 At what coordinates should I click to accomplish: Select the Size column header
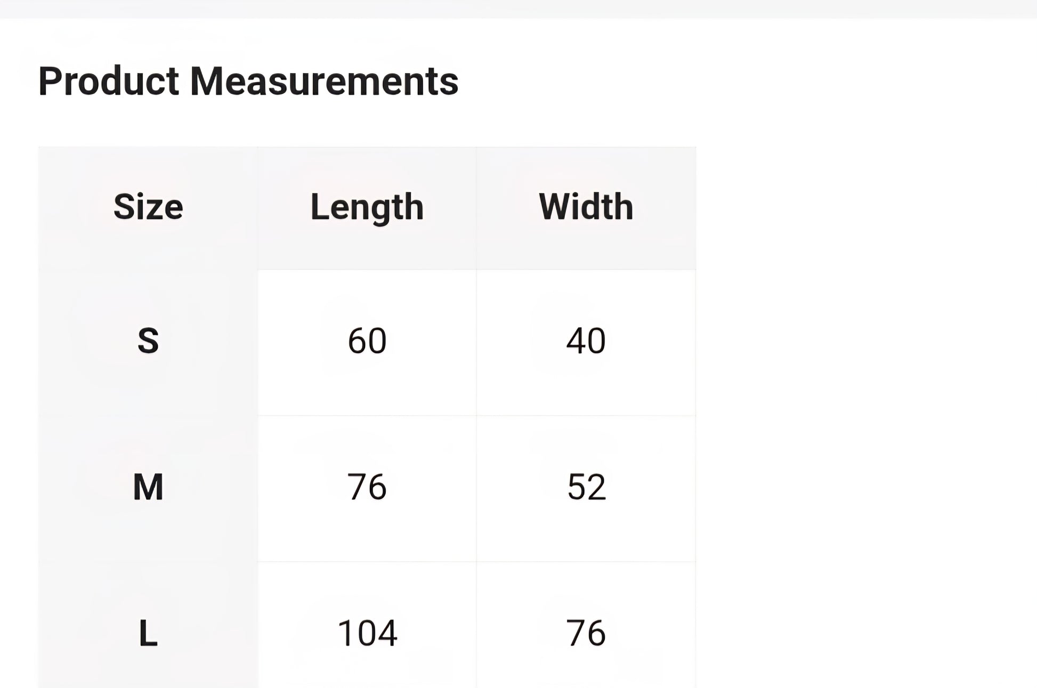coord(148,207)
